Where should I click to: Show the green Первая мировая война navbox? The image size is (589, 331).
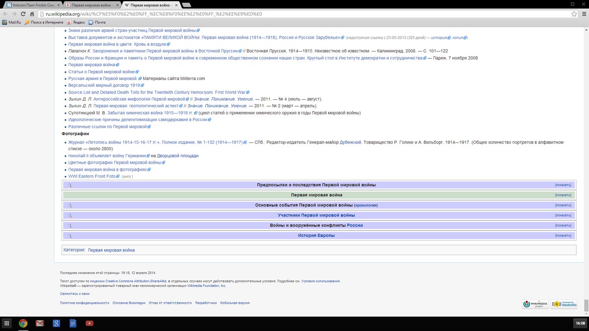[x=563, y=195]
